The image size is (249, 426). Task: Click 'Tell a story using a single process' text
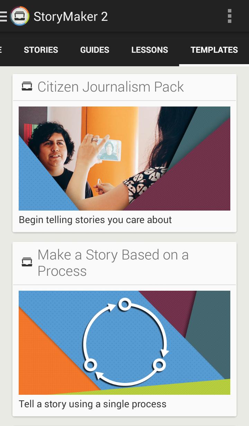(x=92, y=404)
